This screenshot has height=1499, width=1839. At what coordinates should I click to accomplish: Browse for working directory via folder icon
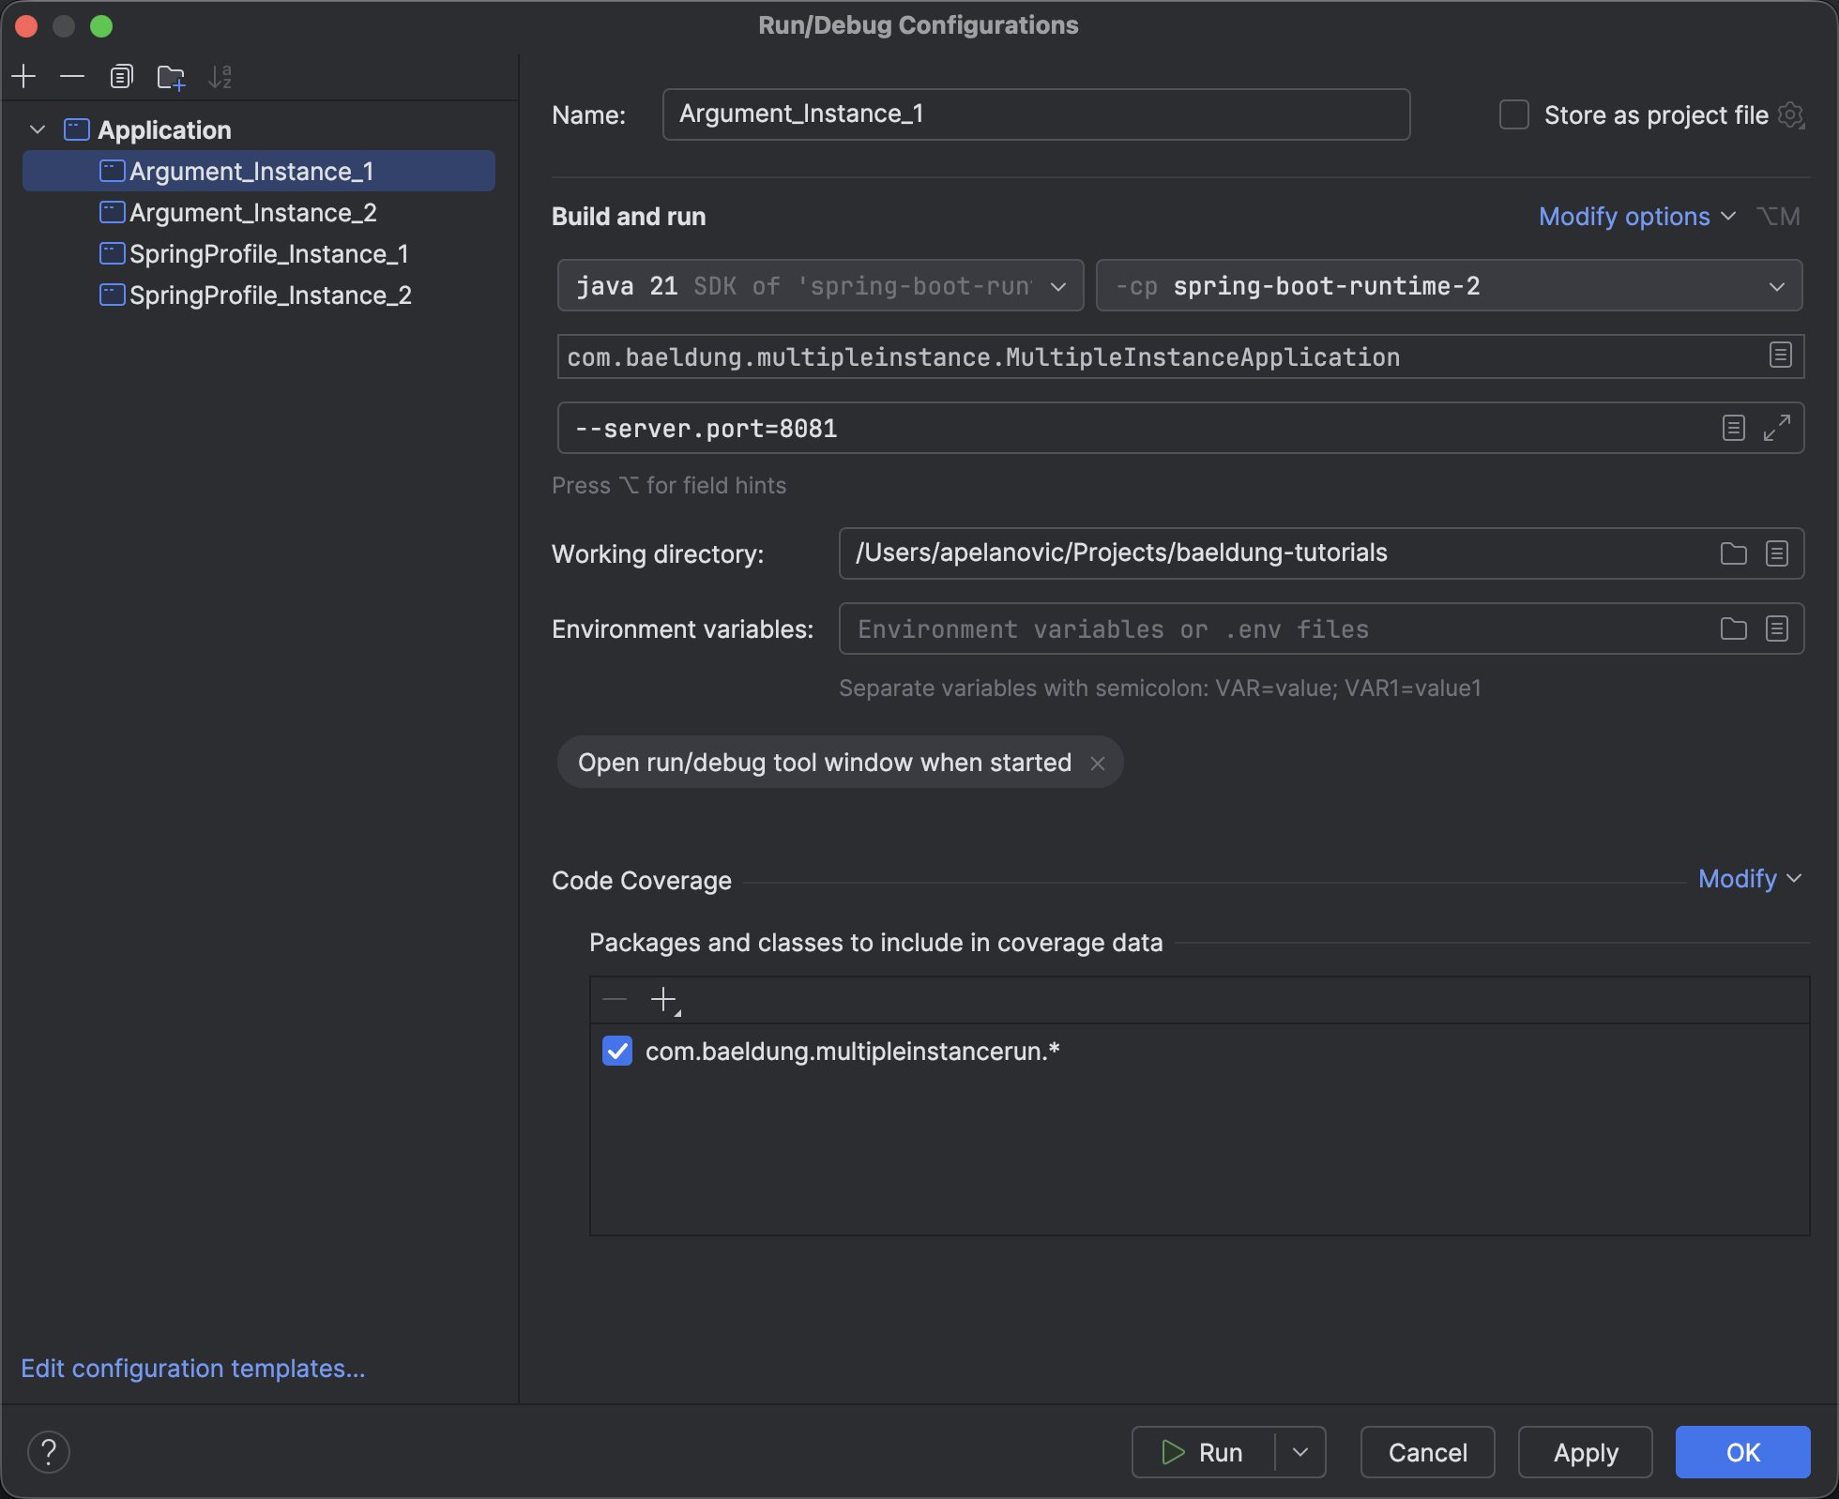[x=1733, y=553]
